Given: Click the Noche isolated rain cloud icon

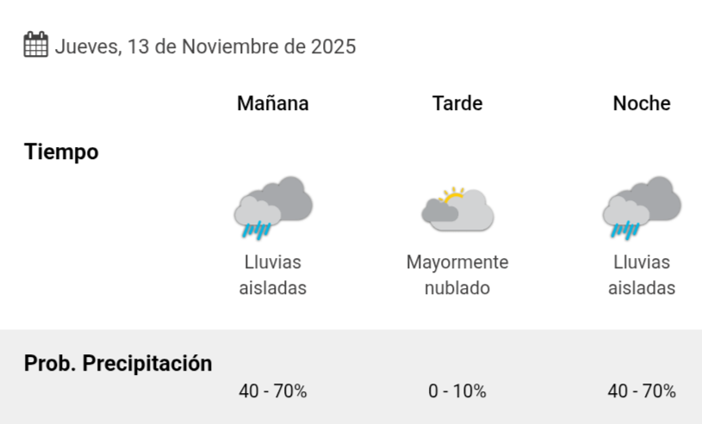Looking at the screenshot, I should (x=642, y=207).
